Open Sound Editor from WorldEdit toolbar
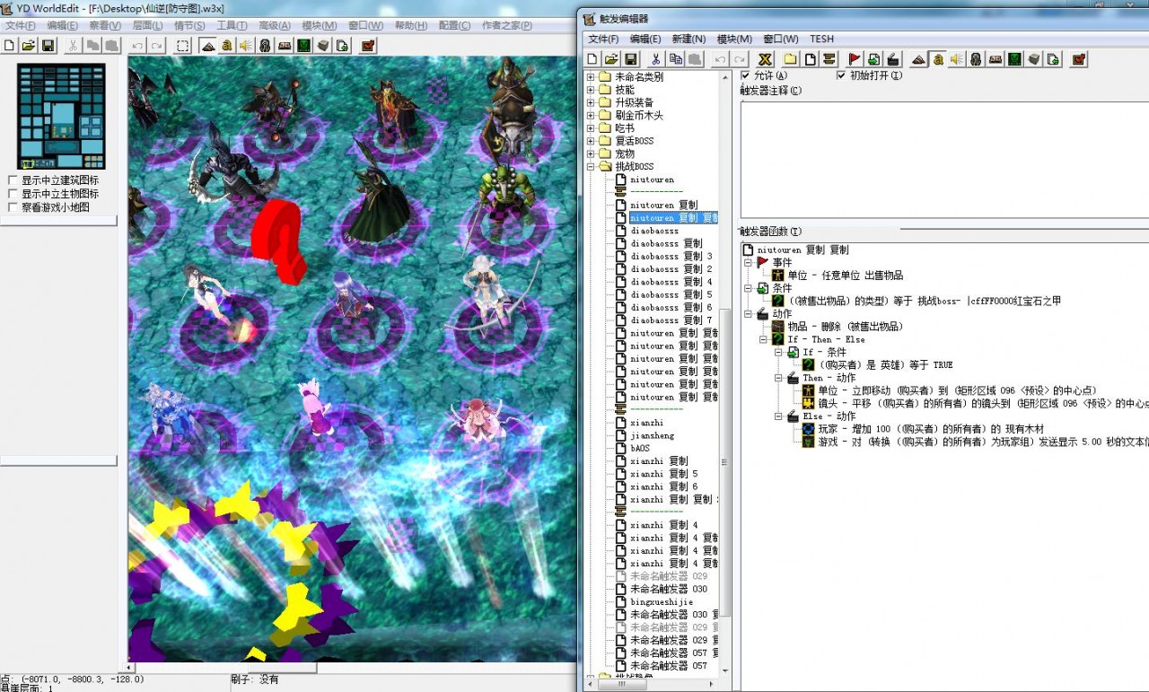Image resolution: width=1149 pixels, height=692 pixels. 247,45
